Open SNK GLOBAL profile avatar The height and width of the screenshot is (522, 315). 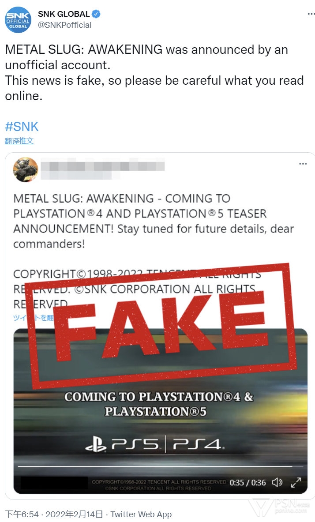tap(18, 20)
